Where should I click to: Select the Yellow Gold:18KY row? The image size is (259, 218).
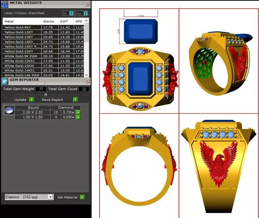tap(43, 42)
